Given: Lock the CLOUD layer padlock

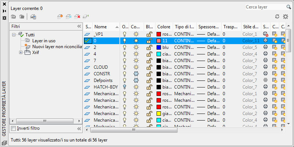Looking at the screenshot, I should (x=149, y=67).
